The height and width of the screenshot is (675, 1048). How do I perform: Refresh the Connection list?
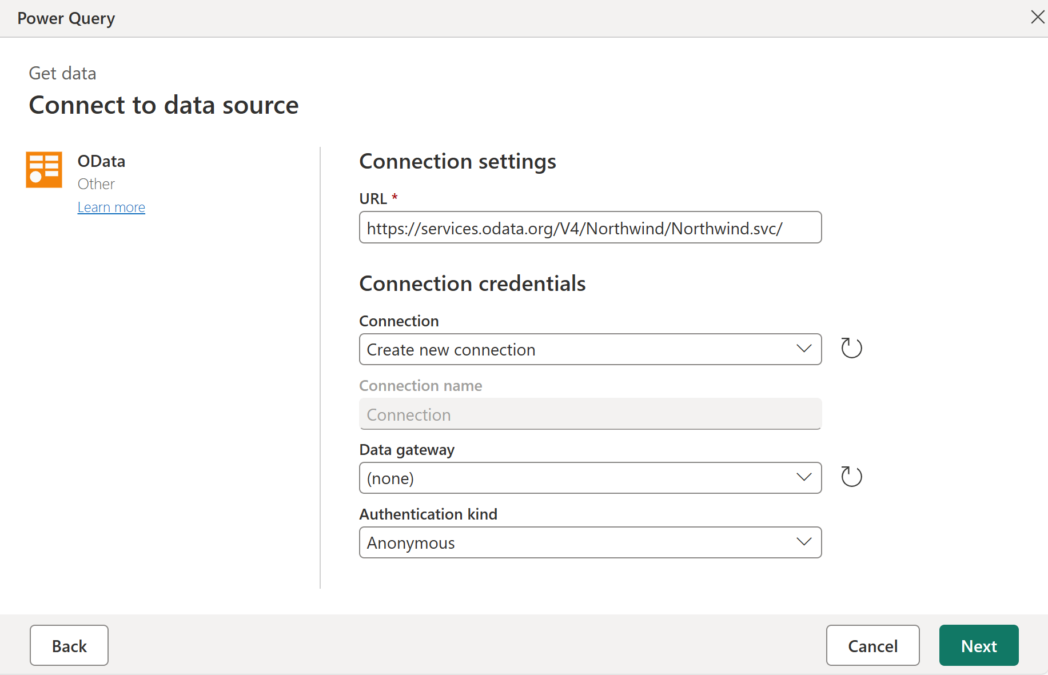pyautogui.click(x=851, y=348)
